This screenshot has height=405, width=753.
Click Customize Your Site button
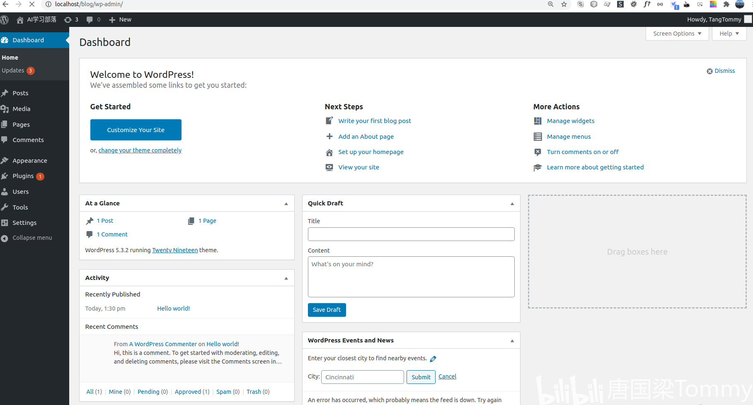tap(136, 130)
